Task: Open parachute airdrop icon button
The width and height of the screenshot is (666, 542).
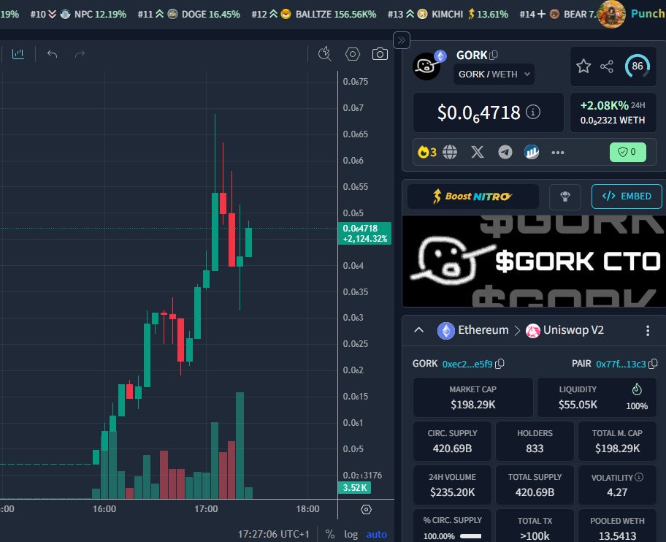Action: coord(565,196)
